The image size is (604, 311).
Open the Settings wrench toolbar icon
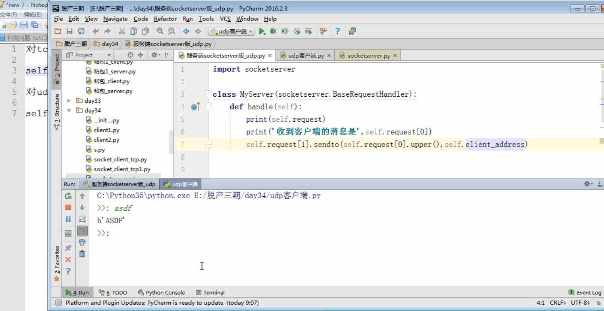(x=323, y=31)
